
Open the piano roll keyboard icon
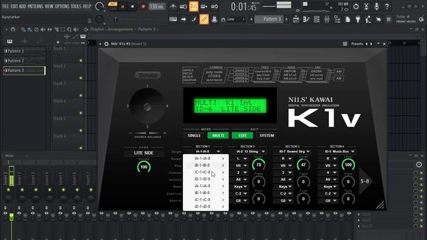click(x=173, y=19)
